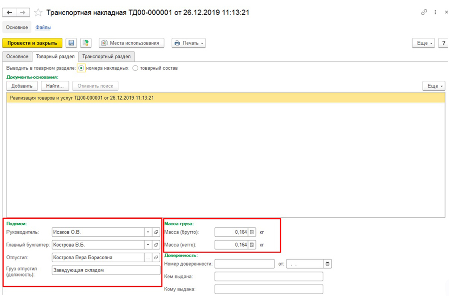Click the Номер доверенности input field

[244, 264]
